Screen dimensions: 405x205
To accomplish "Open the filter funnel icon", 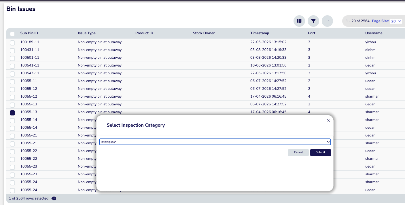I will [x=313, y=21].
